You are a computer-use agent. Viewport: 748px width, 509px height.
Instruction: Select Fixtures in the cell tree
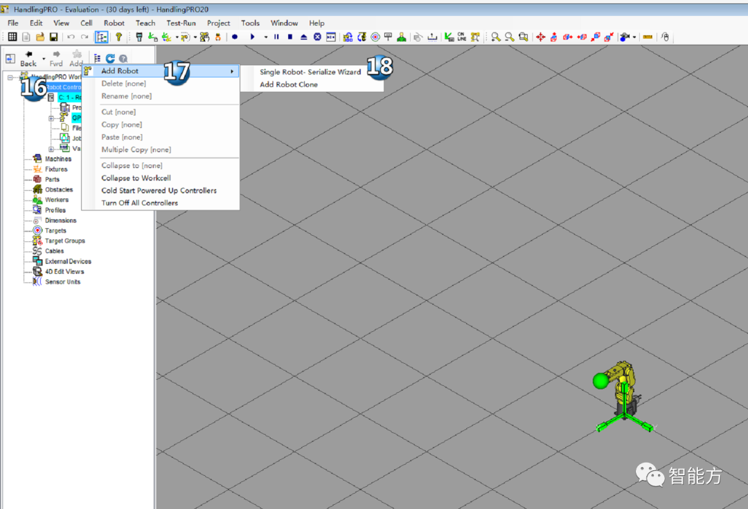tap(56, 169)
